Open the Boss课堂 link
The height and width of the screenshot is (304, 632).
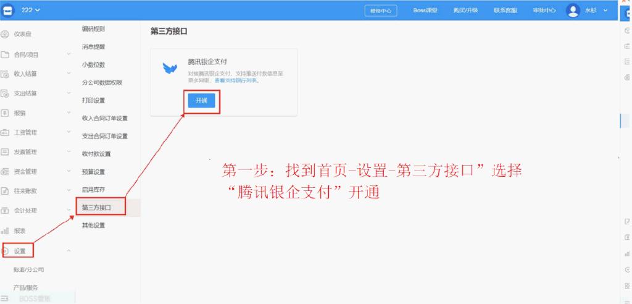[425, 11]
